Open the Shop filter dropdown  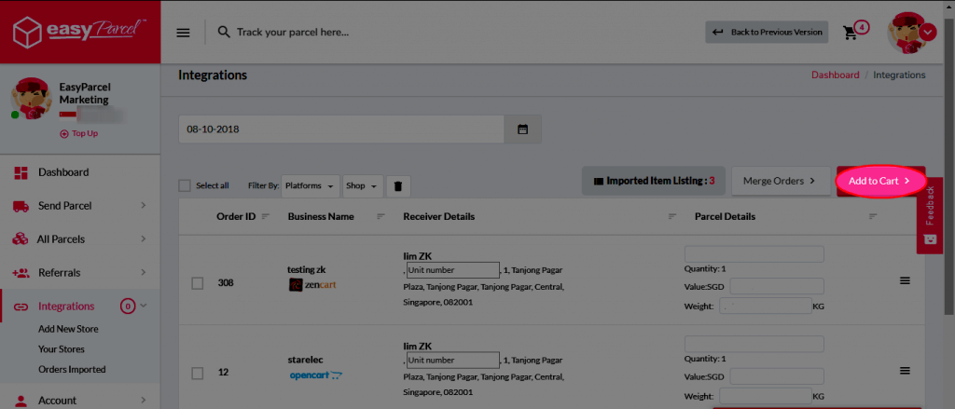[363, 186]
